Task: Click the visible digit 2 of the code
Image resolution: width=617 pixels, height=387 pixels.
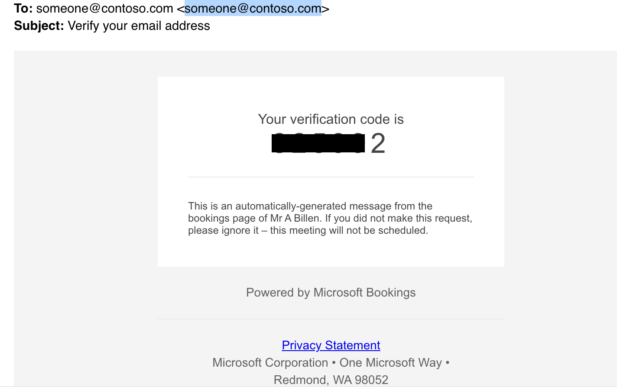Action: point(378,143)
